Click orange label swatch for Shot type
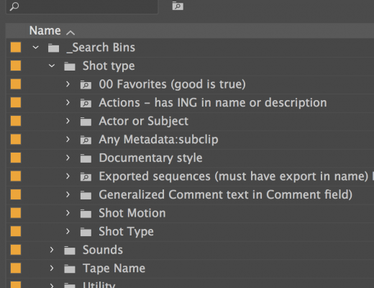This screenshot has height=288, width=374. click(x=16, y=66)
